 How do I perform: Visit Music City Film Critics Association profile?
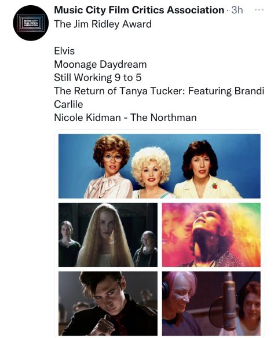tap(139, 10)
